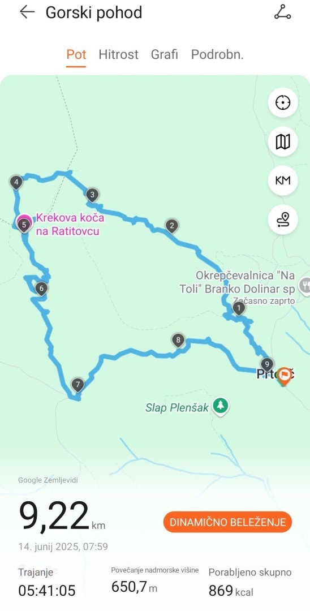Image resolution: width=310 pixels, height=611 pixels.
Task: Tap kilometer marker 8 on route
Action: coord(178,341)
